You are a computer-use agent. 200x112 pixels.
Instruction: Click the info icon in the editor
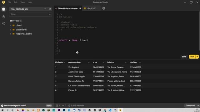click(x=77, y=53)
